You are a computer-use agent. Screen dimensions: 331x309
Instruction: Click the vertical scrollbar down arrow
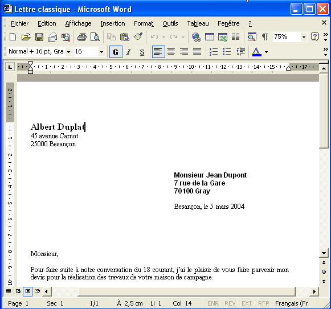[x=324, y=253]
